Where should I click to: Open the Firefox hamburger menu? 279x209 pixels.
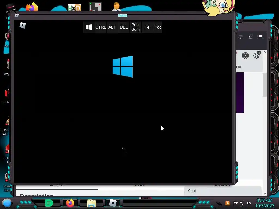(x=260, y=37)
